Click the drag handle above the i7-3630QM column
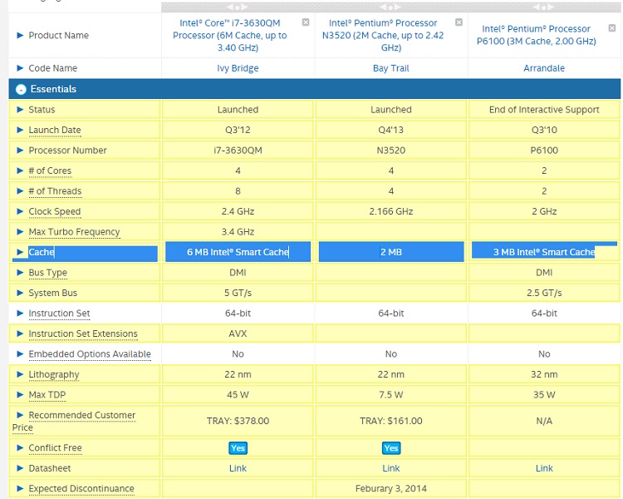 click(x=238, y=7)
